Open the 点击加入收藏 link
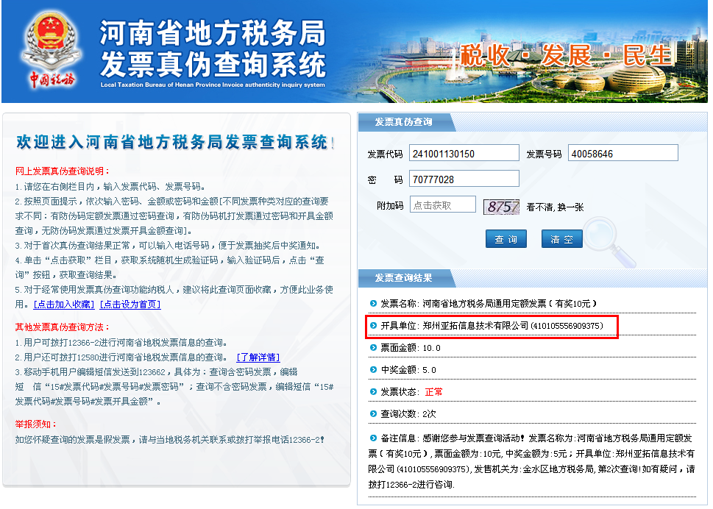The image size is (713, 509). click(x=64, y=304)
